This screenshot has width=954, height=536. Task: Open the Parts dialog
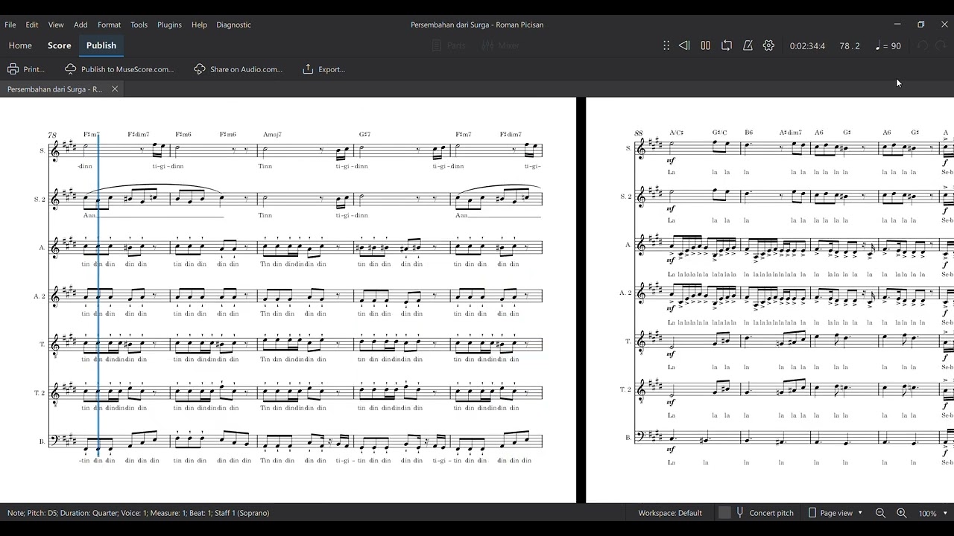point(449,45)
